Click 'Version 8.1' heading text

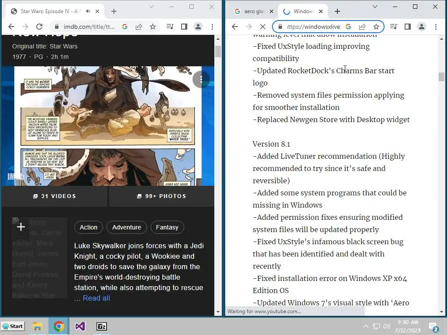[271, 144]
